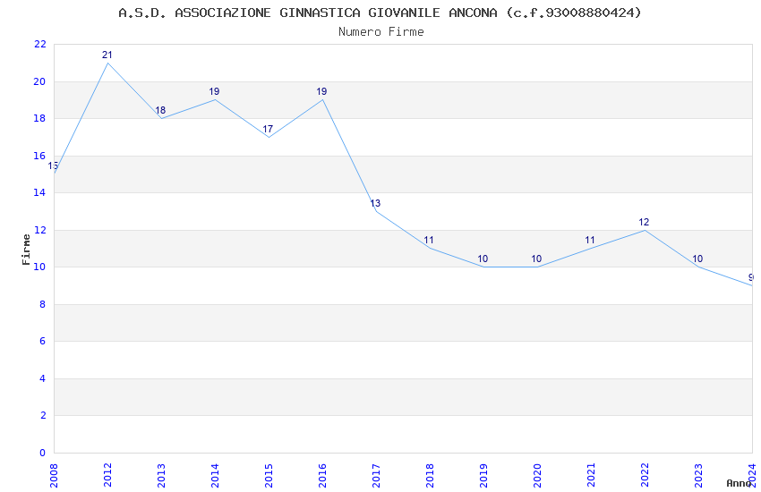Click the data label 21 above 2012
The image size is (761, 492).
coord(107,55)
